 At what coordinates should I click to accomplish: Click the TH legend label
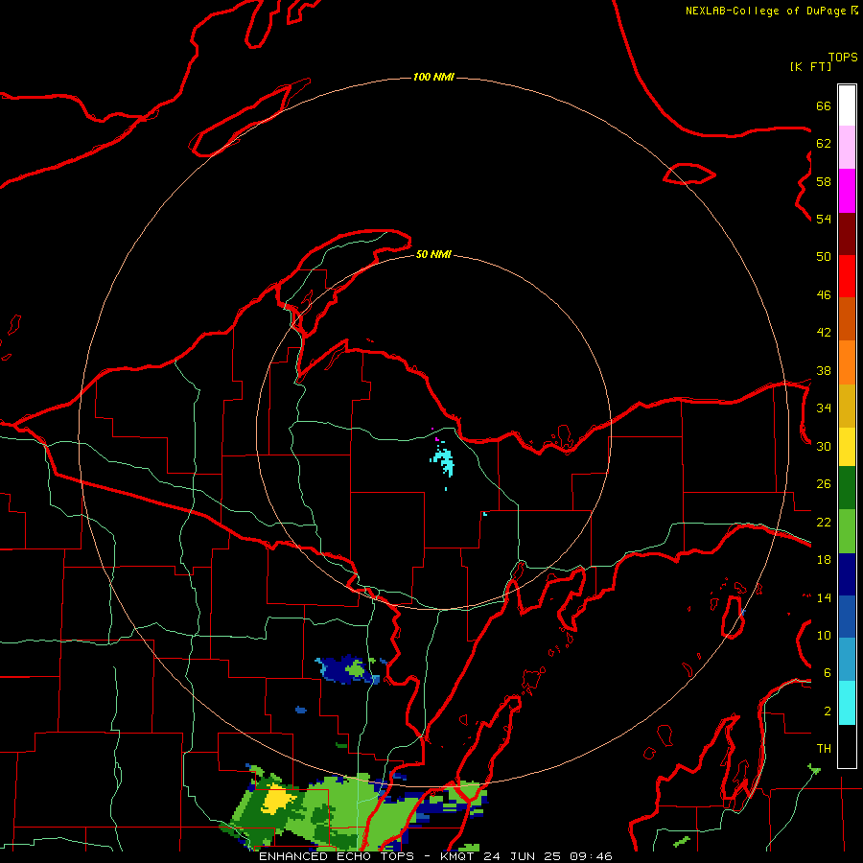pyautogui.click(x=824, y=749)
